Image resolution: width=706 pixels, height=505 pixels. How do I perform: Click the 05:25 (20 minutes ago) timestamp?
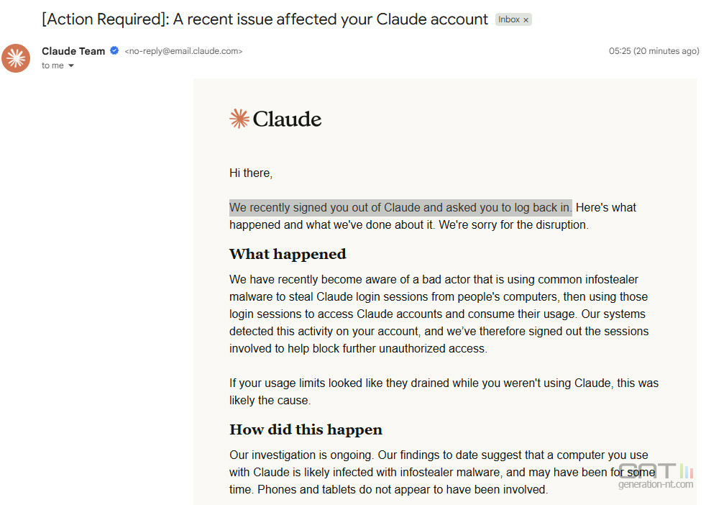pyautogui.click(x=654, y=51)
